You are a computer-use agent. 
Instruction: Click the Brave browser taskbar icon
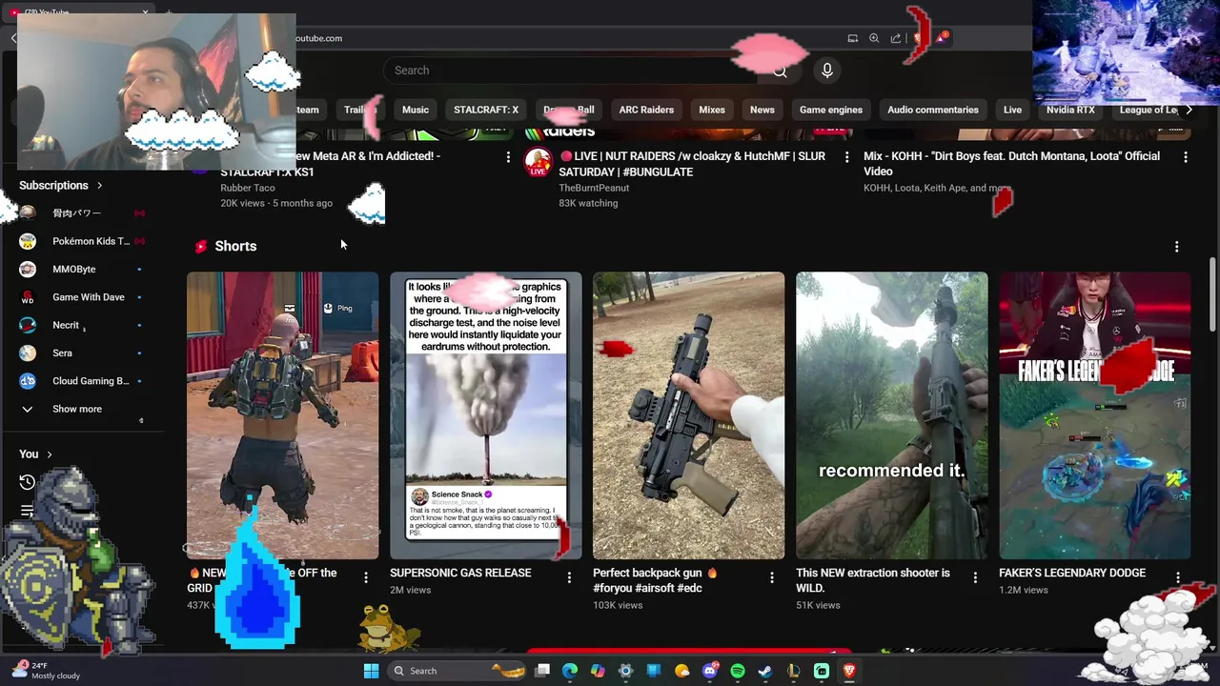[849, 671]
